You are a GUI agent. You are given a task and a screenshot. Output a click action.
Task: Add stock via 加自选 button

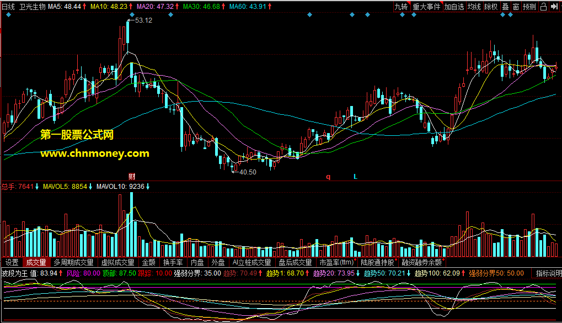[454, 7]
